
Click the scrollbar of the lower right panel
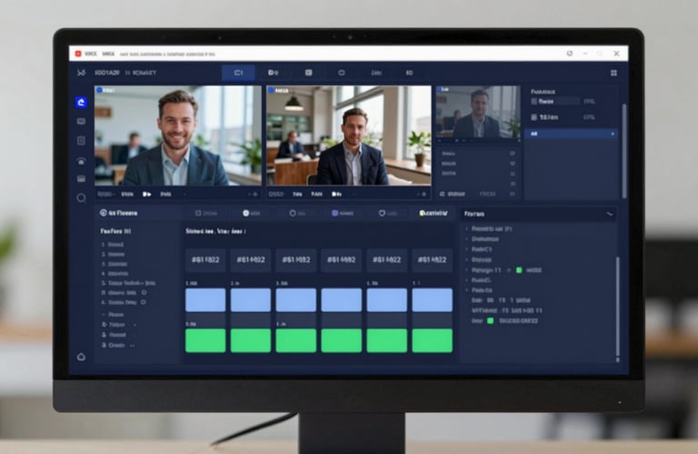pyautogui.click(x=617, y=308)
